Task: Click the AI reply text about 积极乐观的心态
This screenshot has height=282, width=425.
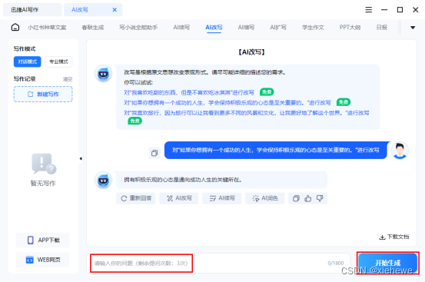Action: pos(183,180)
